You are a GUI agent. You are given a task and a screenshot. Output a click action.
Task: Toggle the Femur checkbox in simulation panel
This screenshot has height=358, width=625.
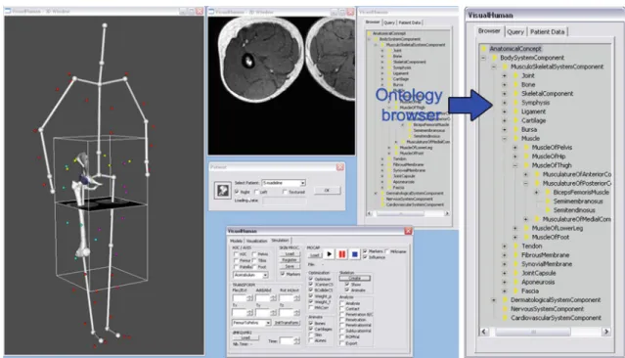[236, 261]
